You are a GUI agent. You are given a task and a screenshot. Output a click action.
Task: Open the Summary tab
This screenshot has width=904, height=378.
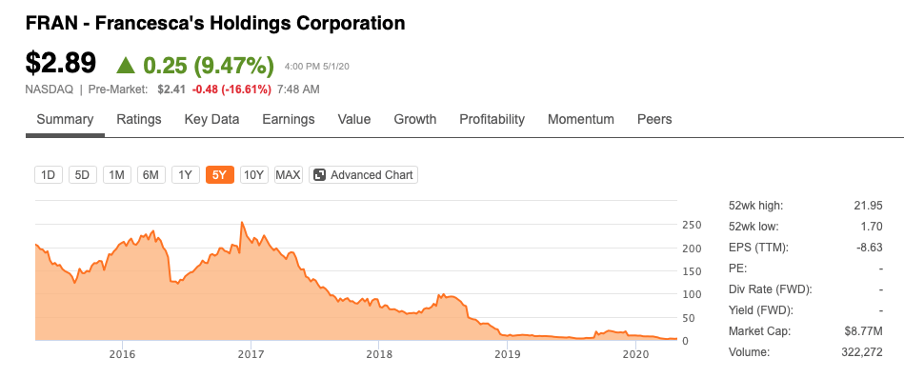pos(65,119)
